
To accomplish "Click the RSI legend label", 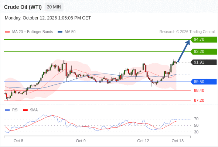I will click(15, 110).
